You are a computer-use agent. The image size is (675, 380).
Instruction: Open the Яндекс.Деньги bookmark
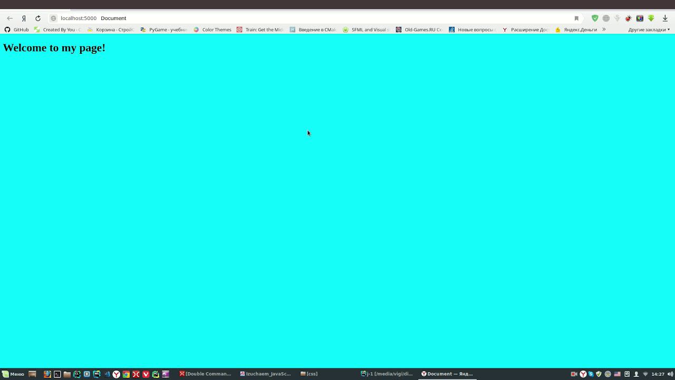(576, 30)
